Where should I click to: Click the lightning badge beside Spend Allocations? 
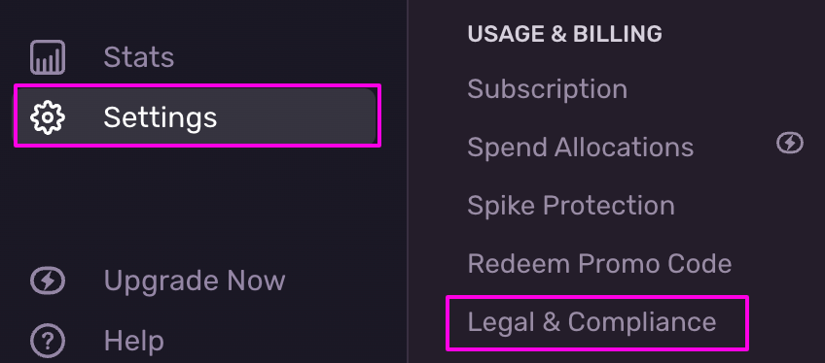click(x=790, y=144)
